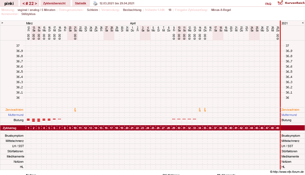Click the left Störfaktoren row label

15,151
